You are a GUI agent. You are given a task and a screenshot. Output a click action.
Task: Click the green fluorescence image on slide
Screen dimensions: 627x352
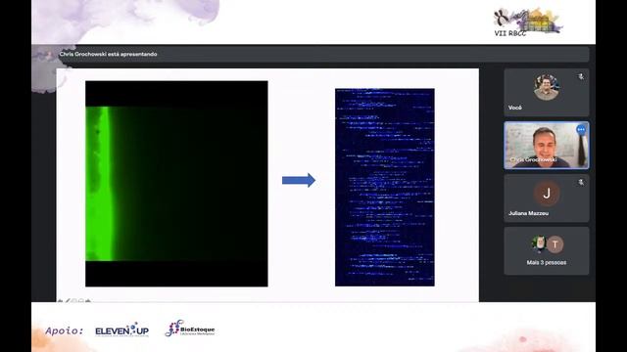pyautogui.click(x=176, y=184)
